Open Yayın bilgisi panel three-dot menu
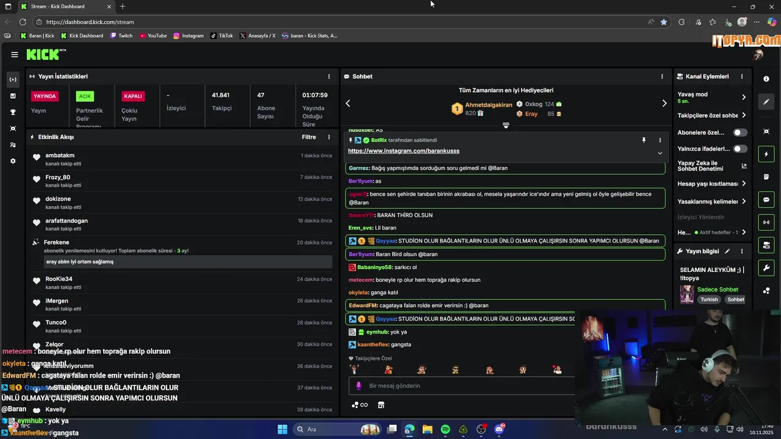Screen dimensions: 781x439 (742, 251)
